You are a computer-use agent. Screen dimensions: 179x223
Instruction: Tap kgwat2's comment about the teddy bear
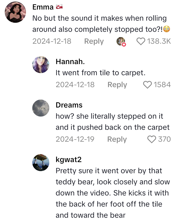(113, 193)
